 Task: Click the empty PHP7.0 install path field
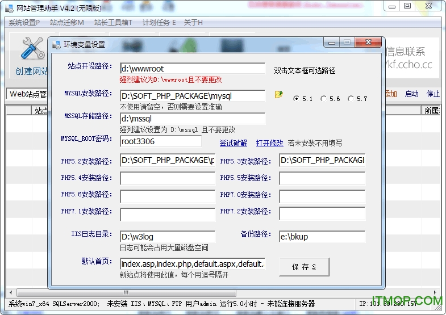[322, 196]
